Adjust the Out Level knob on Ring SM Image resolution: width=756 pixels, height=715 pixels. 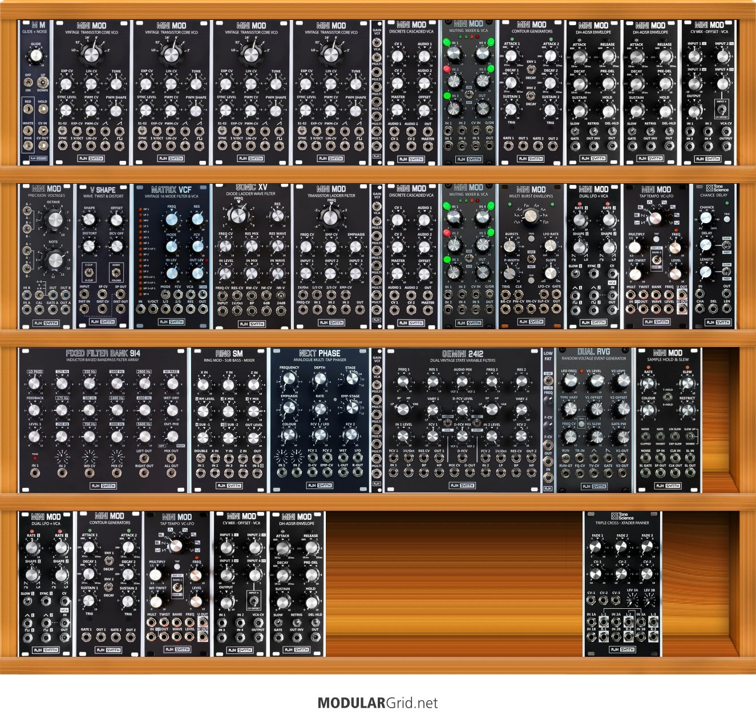[x=254, y=438]
